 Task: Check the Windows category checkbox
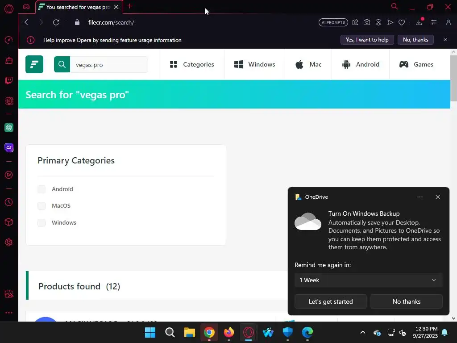42,223
